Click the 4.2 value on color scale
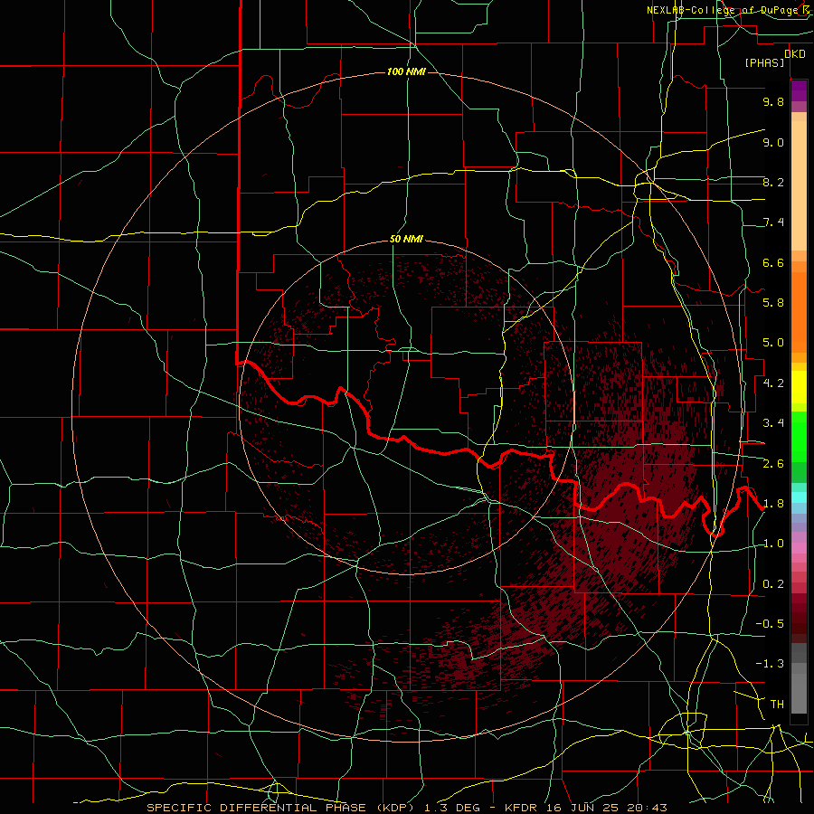814x814 pixels. click(773, 383)
